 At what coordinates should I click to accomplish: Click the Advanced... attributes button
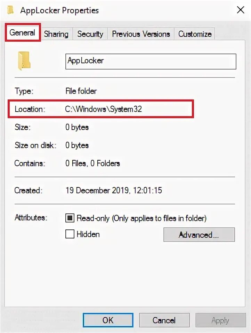(x=199, y=235)
